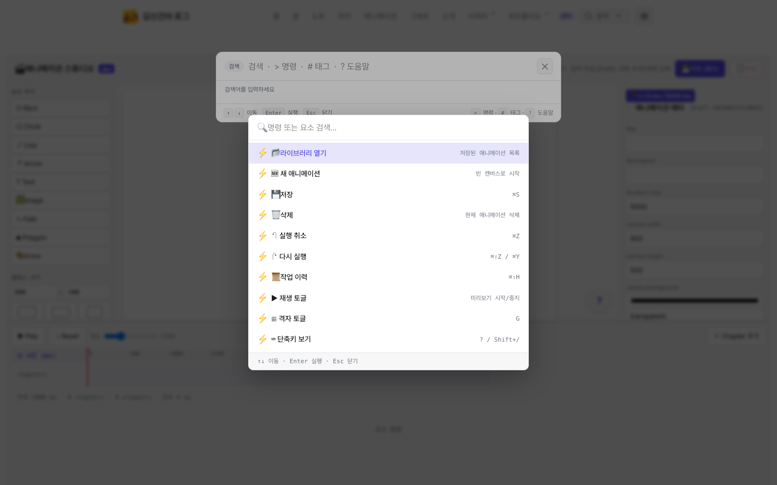Screen dimensions: 777x485
Task: Trigger the '실행 취소' undo command
Action: [x=388, y=235]
